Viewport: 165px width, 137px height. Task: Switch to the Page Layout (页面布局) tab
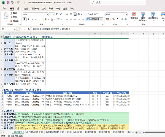(35, 8)
